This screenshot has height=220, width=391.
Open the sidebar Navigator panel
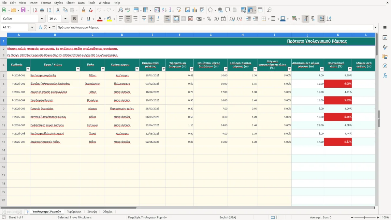click(x=385, y=66)
